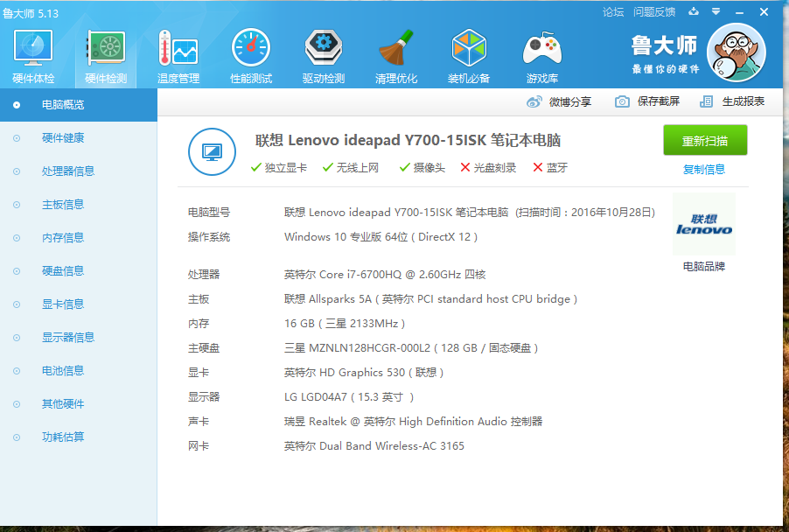Click the 三星 MZNLN128HCGR-000L2 disk value

pos(411,348)
